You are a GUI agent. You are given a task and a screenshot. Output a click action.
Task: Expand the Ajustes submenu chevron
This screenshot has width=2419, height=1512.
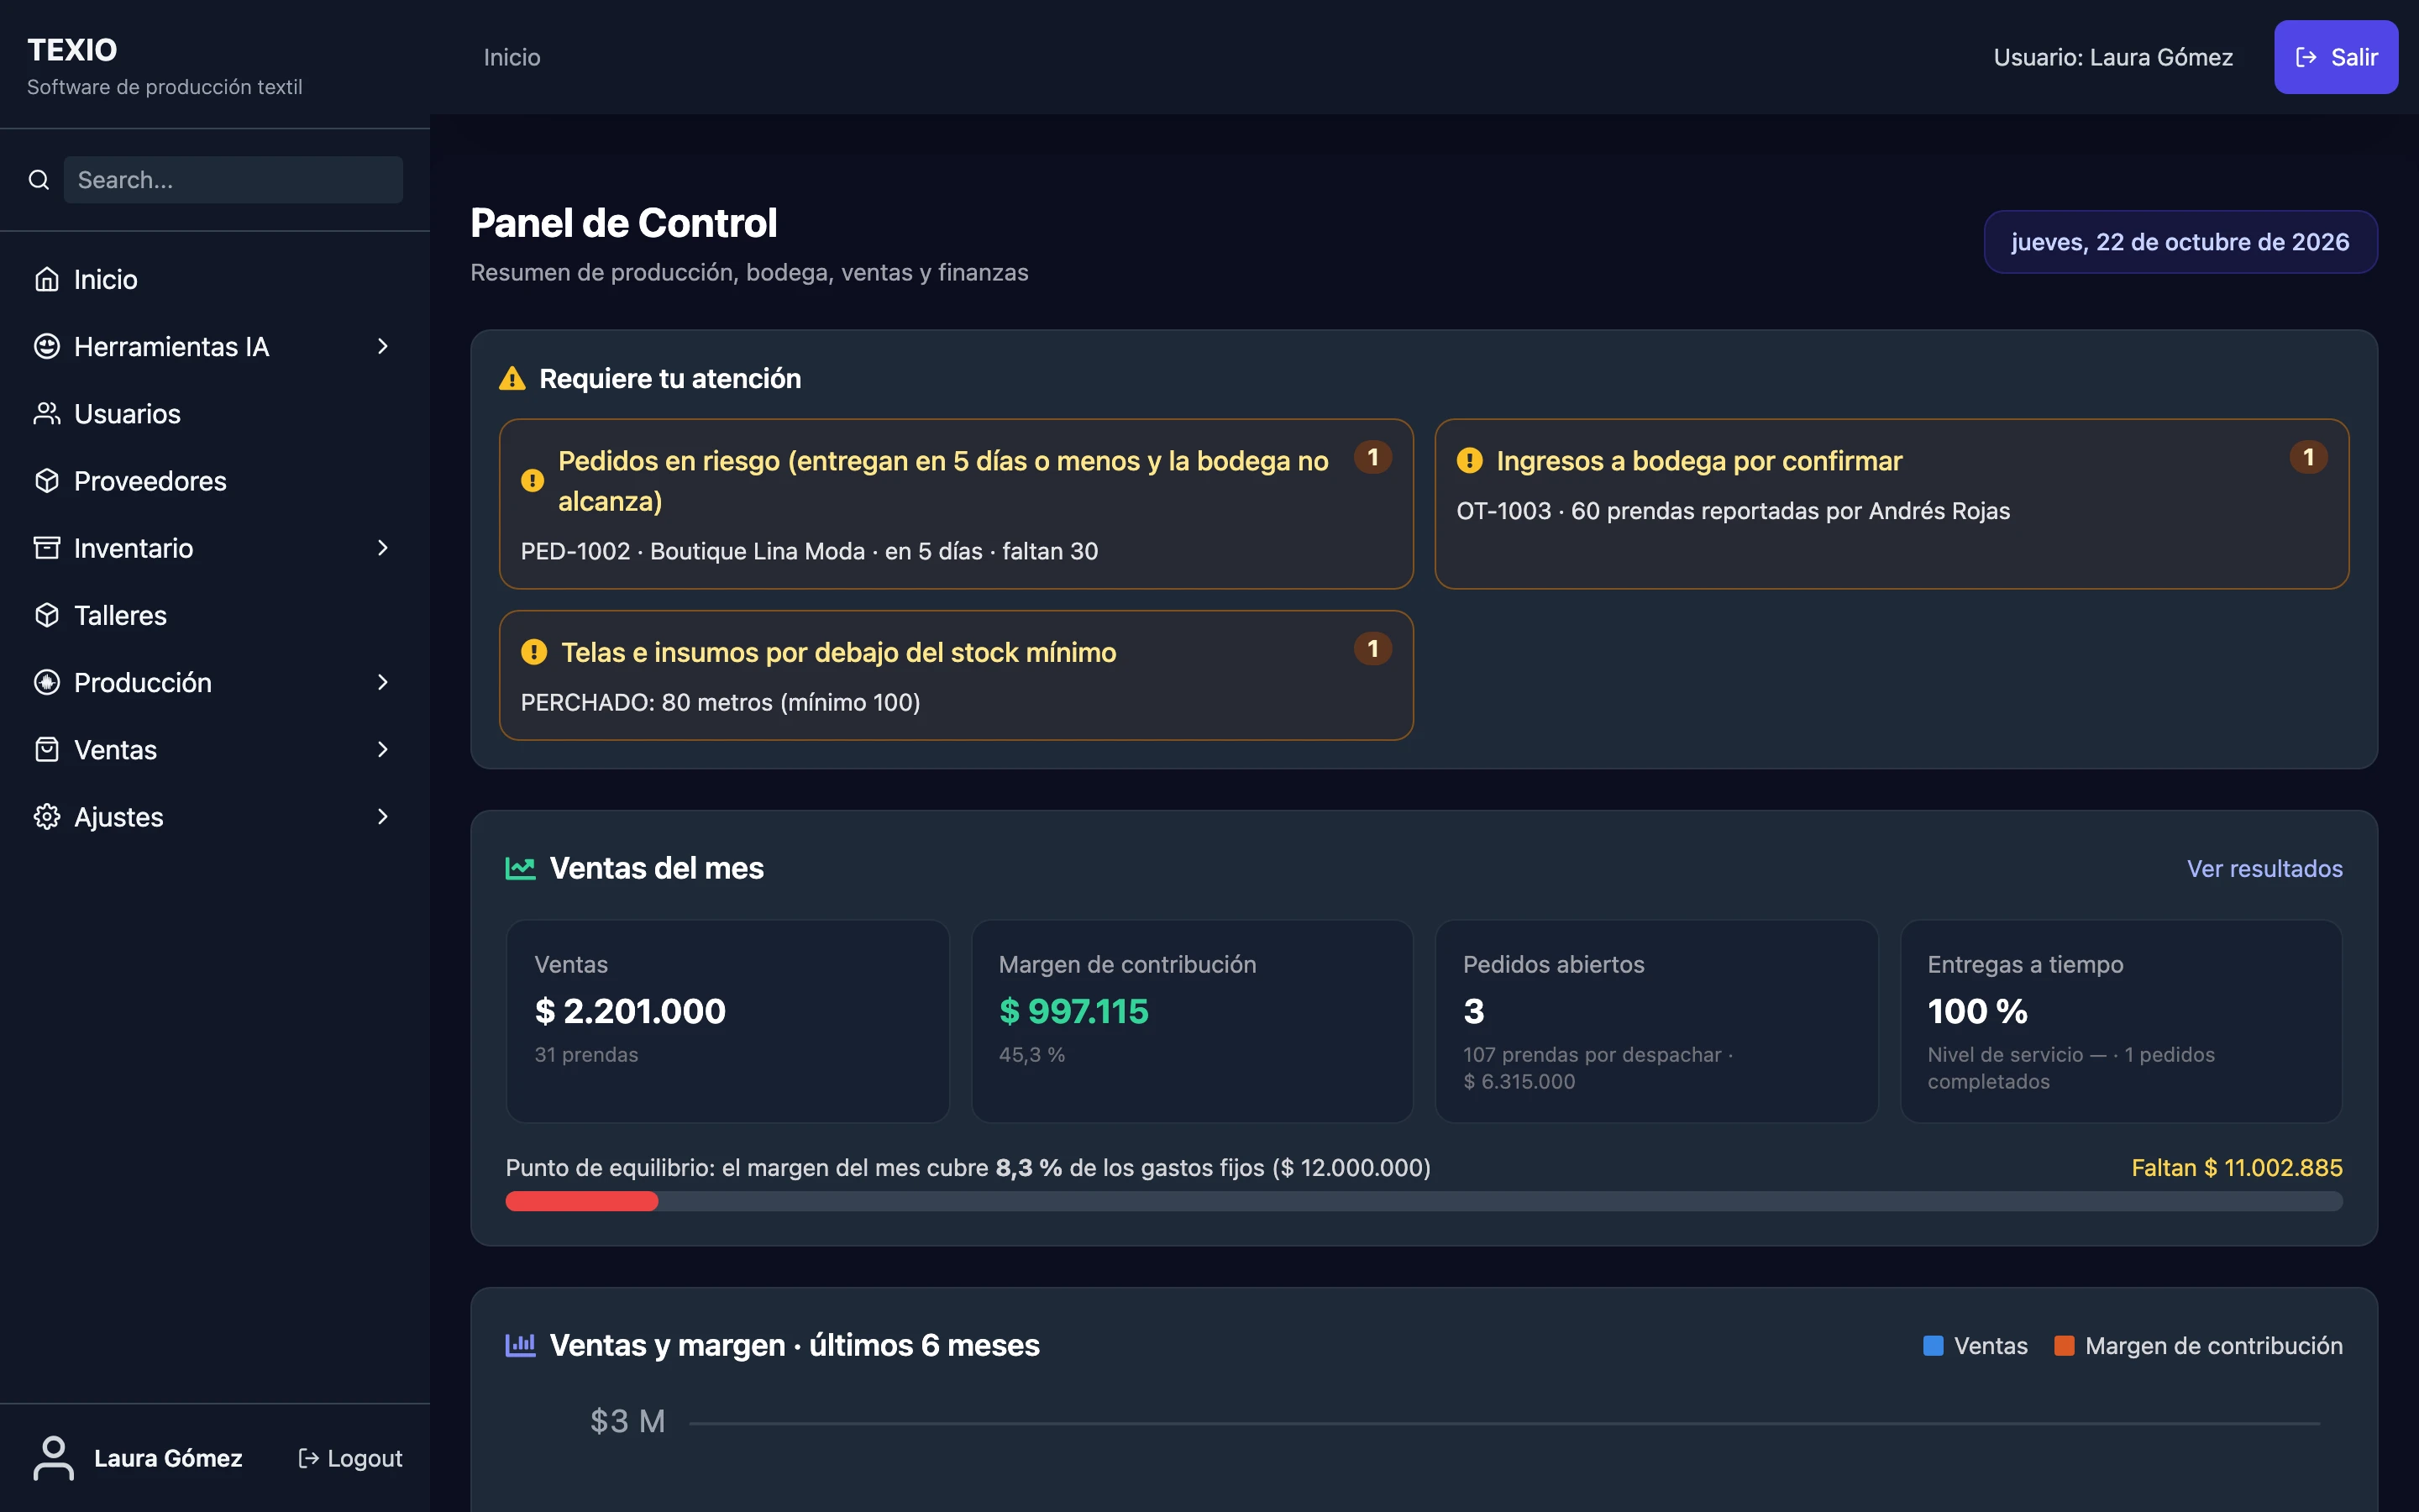click(x=383, y=816)
